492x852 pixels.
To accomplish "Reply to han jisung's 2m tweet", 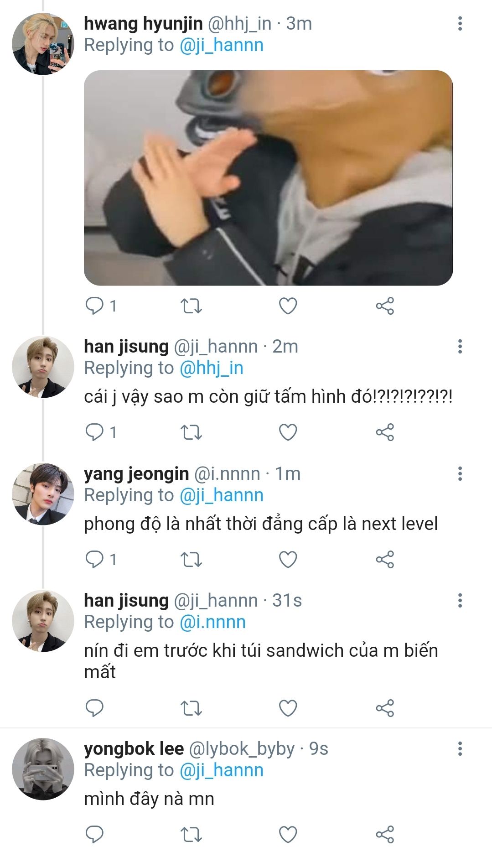I will [x=95, y=432].
